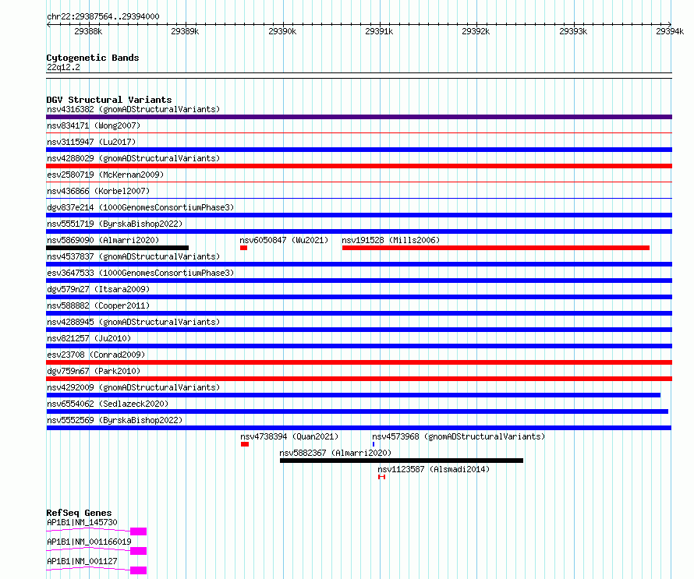The width and height of the screenshot is (694, 579).
Task: Click the magenta exon of AP1B1|NM_145730
Action: [x=138, y=531]
